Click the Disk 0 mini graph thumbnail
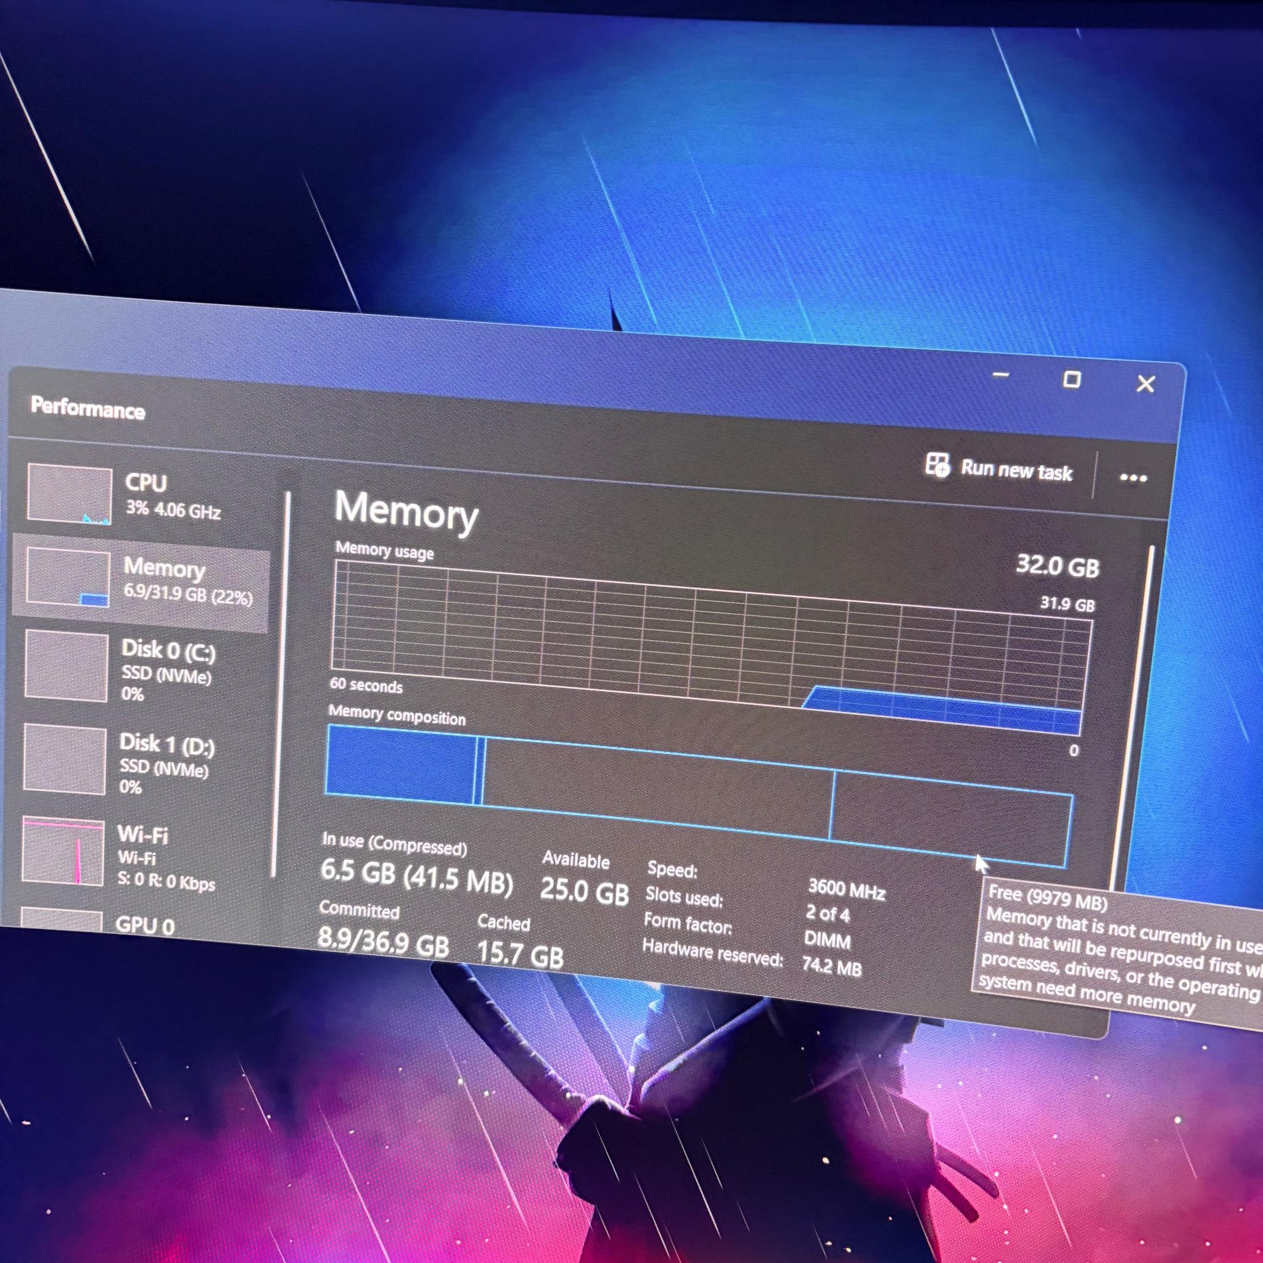Image resolution: width=1263 pixels, height=1263 pixels. 66,665
